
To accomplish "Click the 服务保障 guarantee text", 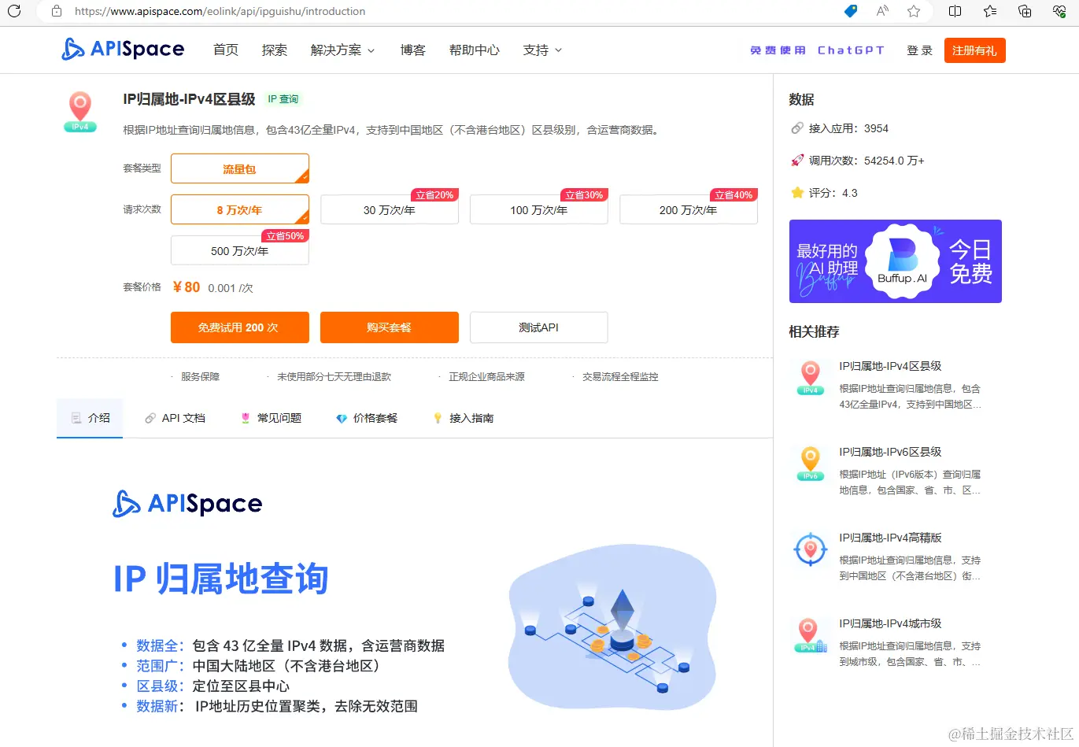I will (x=200, y=377).
